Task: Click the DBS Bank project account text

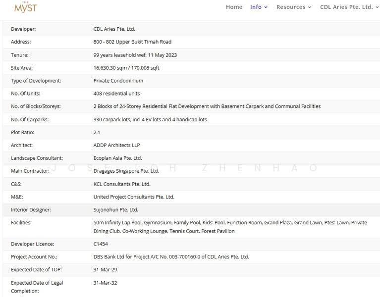Action: [x=171, y=257]
